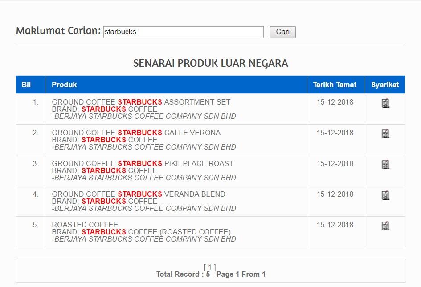The height and width of the screenshot is (287, 421).
Task: Go to page 1 in pagination
Action: click(210, 267)
